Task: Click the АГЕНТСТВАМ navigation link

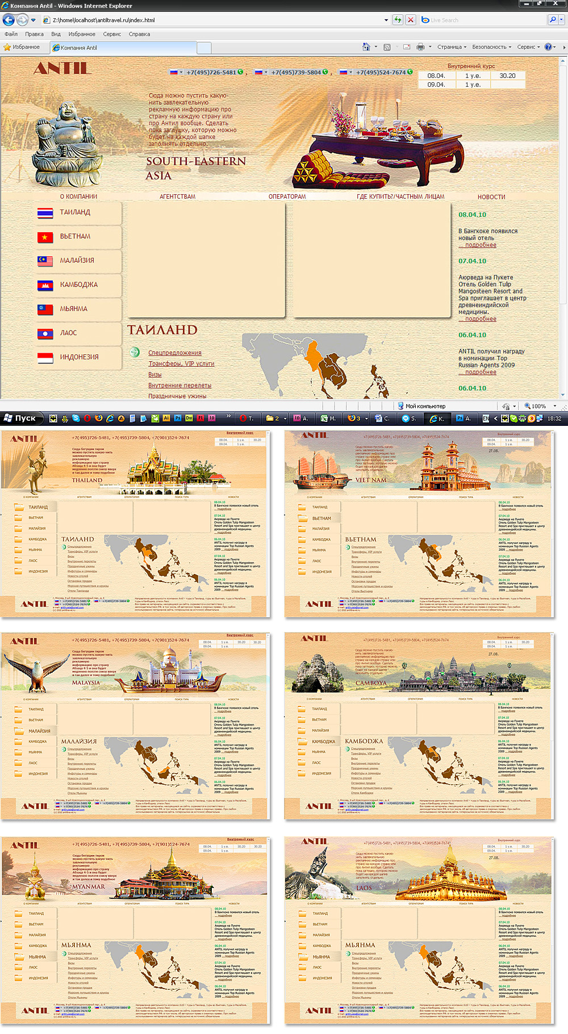Action: point(177,196)
